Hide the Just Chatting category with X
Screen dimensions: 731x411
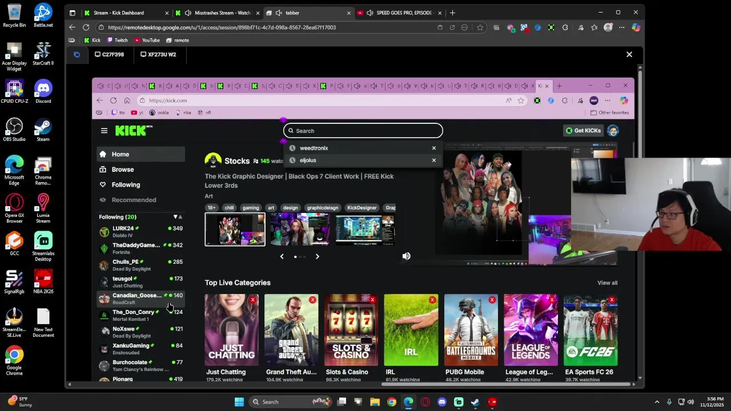tap(253, 300)
